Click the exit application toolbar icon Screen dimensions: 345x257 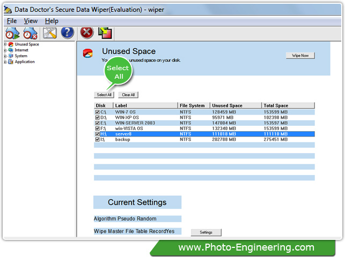(105, 33)
